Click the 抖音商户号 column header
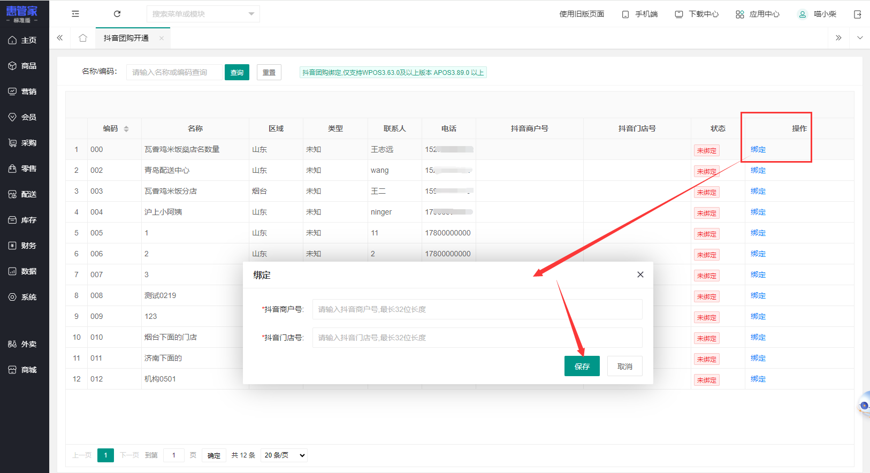The width and height of the screenshot is (870, 473). [529, 128]
